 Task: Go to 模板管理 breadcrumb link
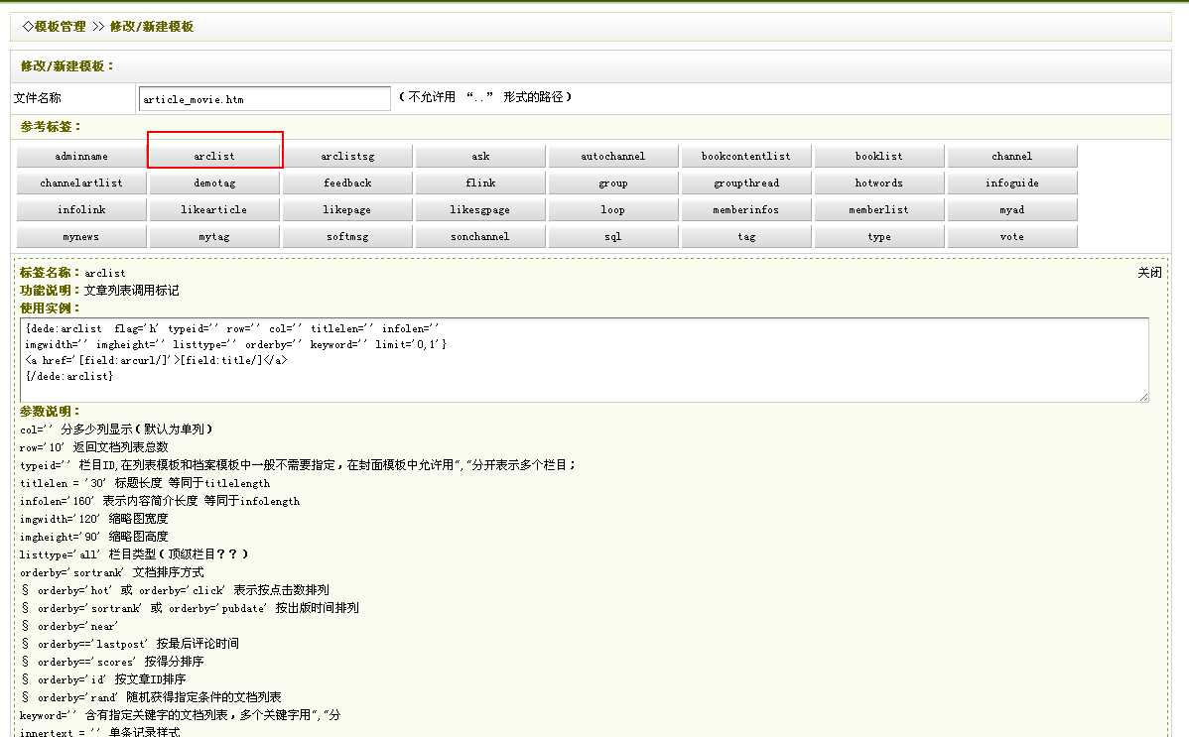60,27
